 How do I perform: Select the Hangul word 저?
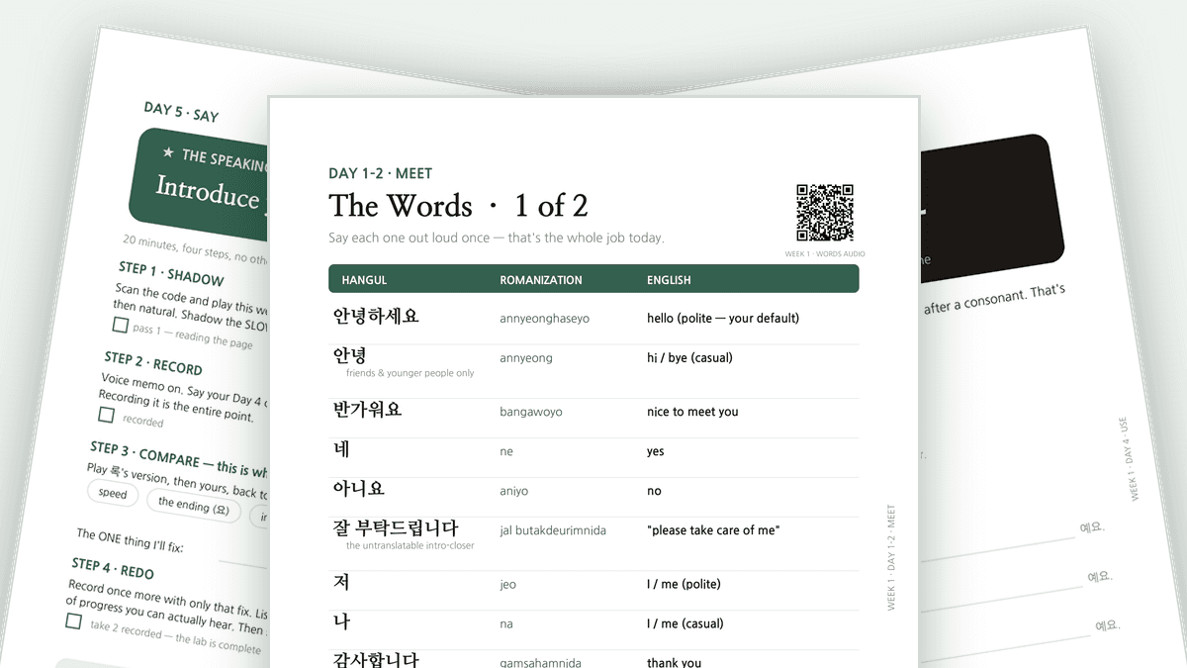[341, 582]
